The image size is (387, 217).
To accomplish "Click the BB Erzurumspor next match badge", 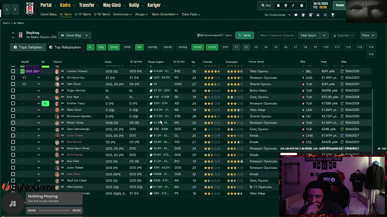I will [x=214, y=35].
